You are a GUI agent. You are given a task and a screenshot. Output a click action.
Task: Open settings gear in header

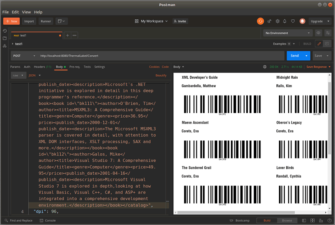[x=277, y=21]
